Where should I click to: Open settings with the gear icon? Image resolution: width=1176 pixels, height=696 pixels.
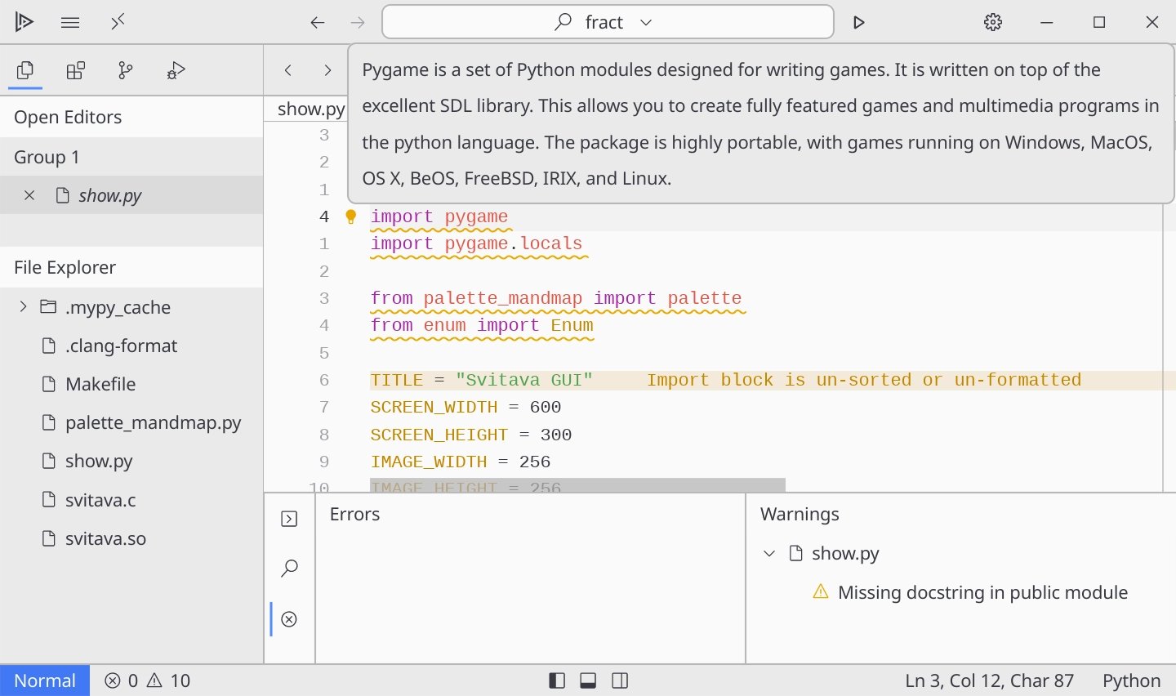[993, 23]
